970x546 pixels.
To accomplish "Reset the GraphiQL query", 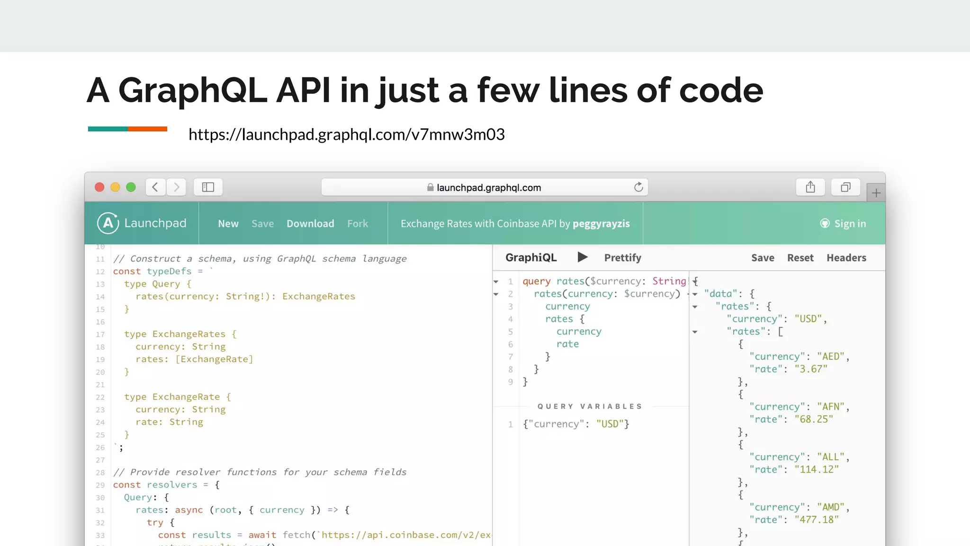I will (800, 258).
